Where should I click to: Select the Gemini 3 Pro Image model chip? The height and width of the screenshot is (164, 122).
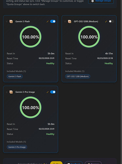coord(17,147)
